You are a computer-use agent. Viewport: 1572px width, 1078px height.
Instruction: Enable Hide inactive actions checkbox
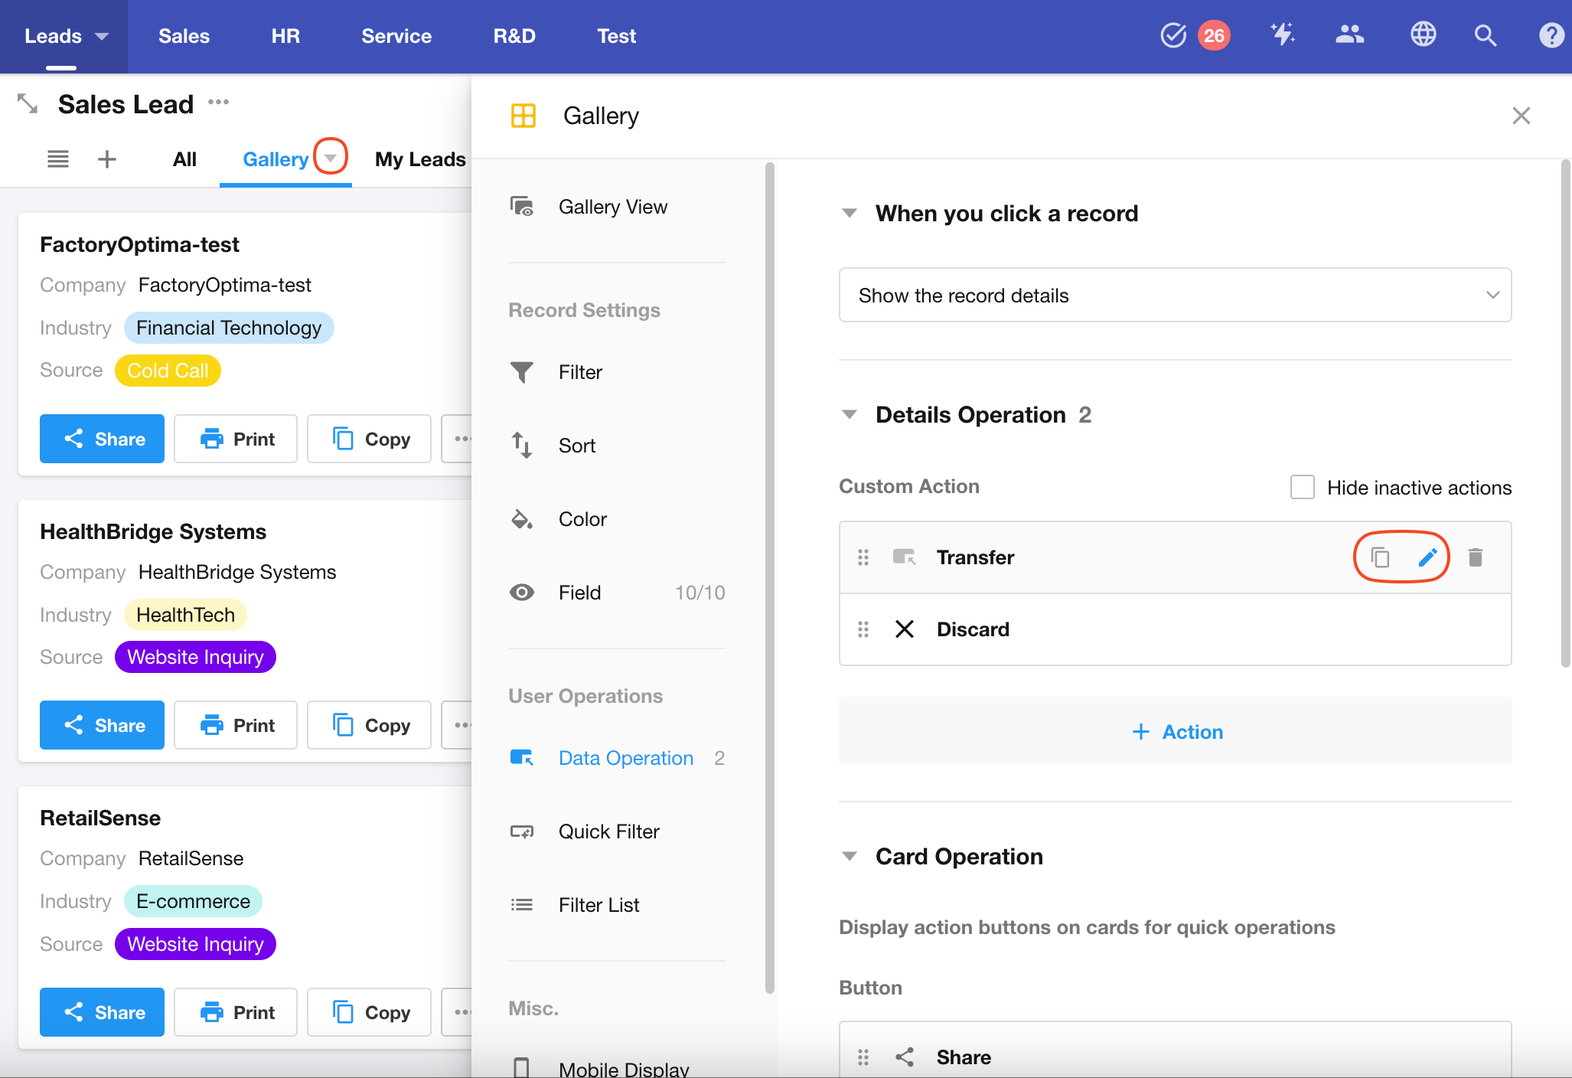click(1302, 488)
